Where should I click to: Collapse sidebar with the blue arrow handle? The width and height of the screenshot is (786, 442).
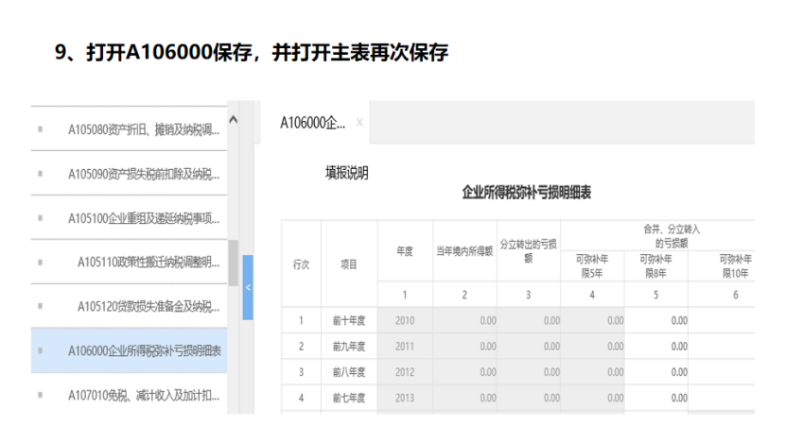(248, 287)
